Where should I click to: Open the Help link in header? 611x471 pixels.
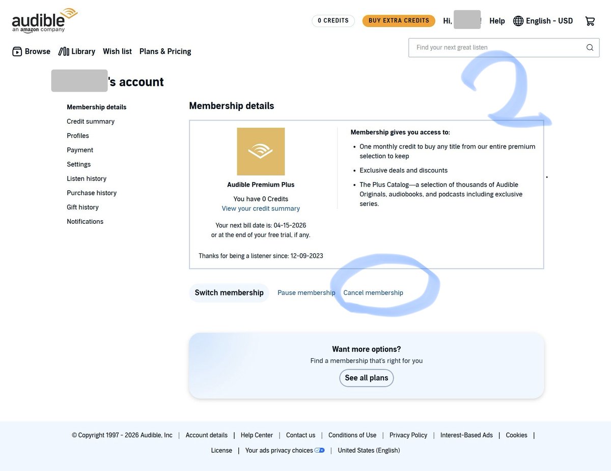click(x=497, y=21)
